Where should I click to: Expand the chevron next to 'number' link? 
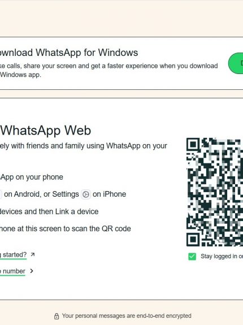(32, 271)
